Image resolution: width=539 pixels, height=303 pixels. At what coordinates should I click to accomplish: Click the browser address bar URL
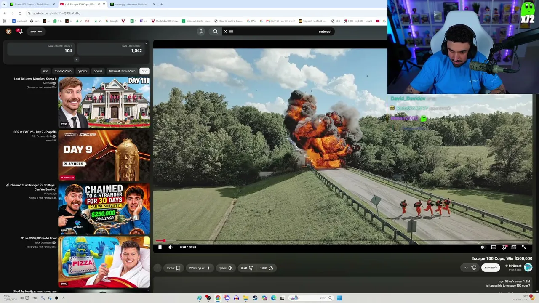pos(56,13)
